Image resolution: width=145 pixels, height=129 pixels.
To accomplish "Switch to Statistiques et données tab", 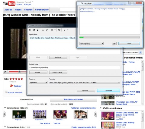I will pos(73,99).
